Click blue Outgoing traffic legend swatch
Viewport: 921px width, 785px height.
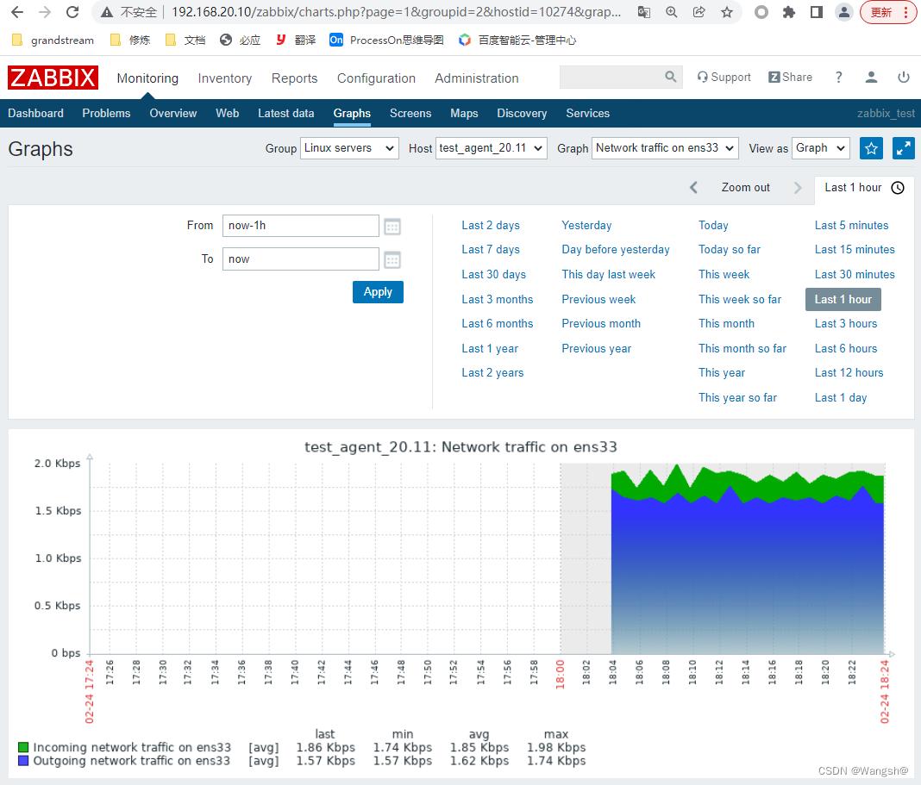tap(23, 761)
